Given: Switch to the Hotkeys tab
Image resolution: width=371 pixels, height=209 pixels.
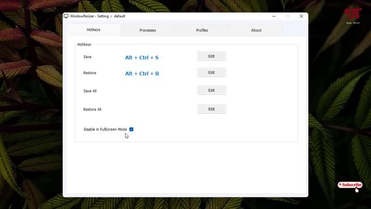Looking at the screenshot, I should click(x=93, y=30).
